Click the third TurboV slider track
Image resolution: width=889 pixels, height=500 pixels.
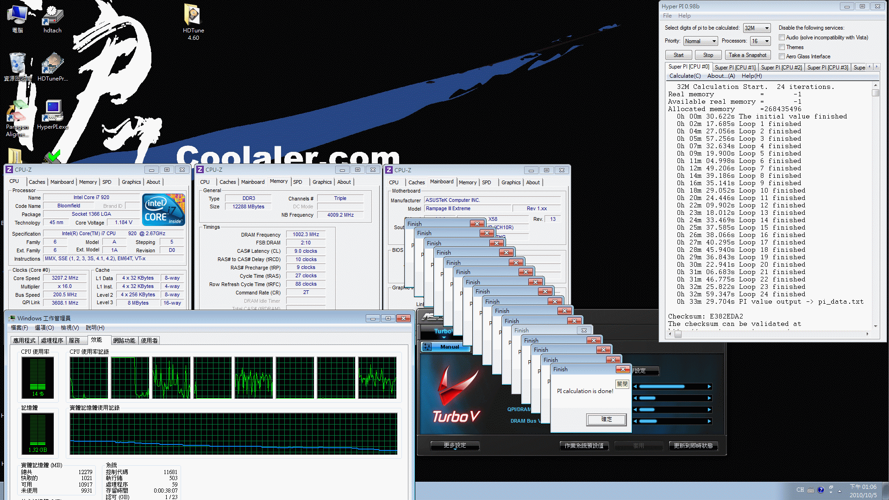click(672, 410)
